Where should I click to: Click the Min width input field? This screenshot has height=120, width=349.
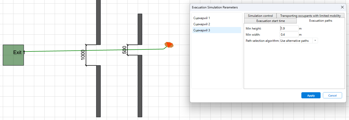pyautogui.click(x=289, y=35)
